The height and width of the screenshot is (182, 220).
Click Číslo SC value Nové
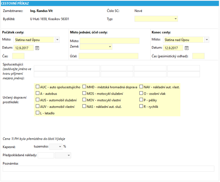point(138,11)
